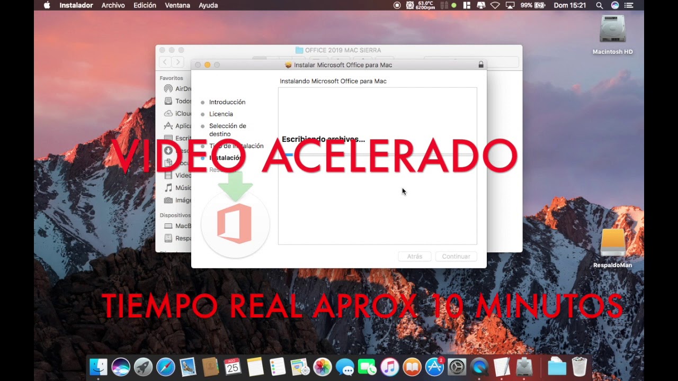
Task: Click the lock icon in Installer title bar
Action: pos(481,65)
